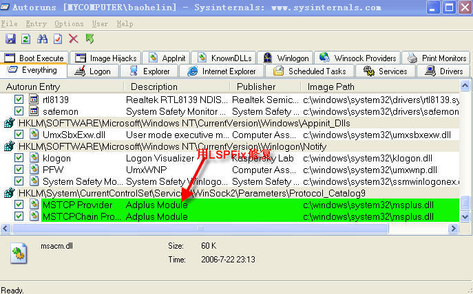Click the green Jump to arrow icon
The width and height of the screenshot is (473, 294).
[90, 39]
